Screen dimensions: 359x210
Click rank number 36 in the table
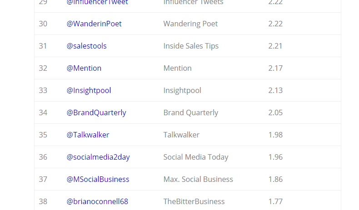coord(43,157)
